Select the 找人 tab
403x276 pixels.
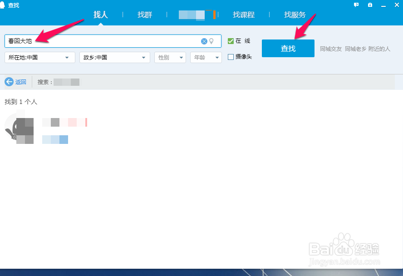click(x=101, y=15)
